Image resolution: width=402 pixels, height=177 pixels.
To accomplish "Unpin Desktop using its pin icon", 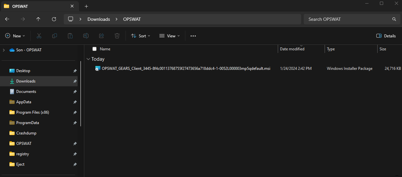I will point(75,71).
